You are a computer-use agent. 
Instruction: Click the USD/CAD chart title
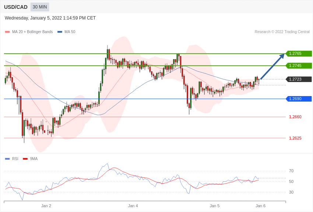(16, 7)
